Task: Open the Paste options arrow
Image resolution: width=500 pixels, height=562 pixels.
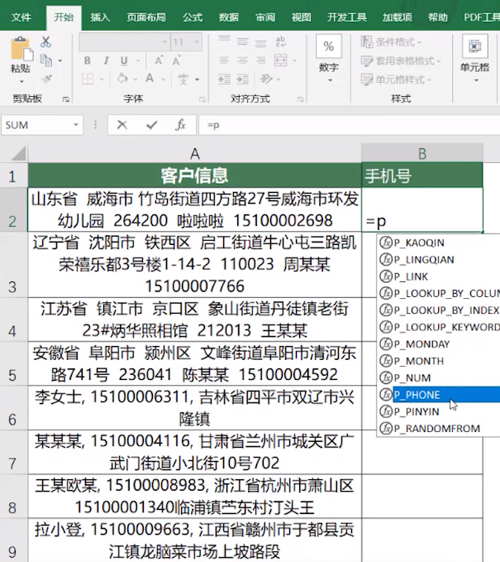Action: [21, 82]
